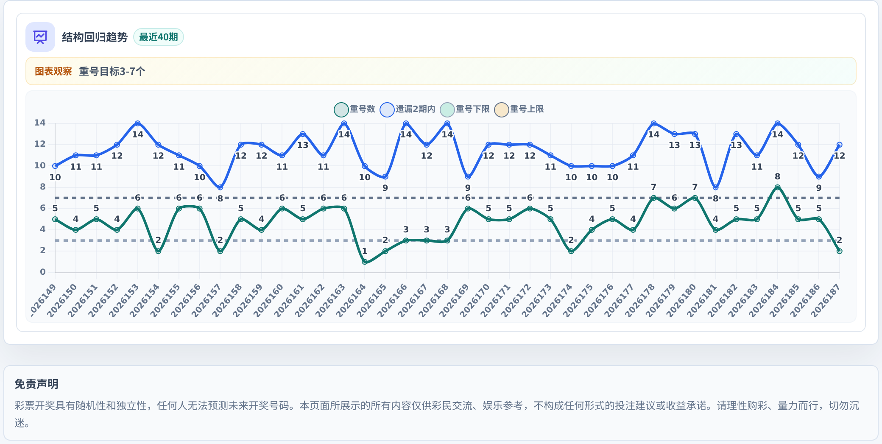
Task: Click the presentation chart icon beside 结构回归趋势
Action: [40, 37]
